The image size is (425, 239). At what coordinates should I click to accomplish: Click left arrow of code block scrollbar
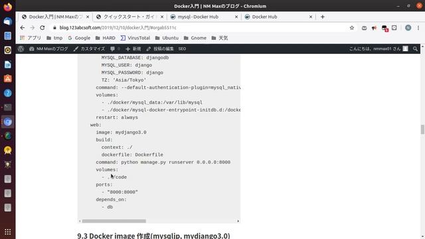[x=80, y=221]
